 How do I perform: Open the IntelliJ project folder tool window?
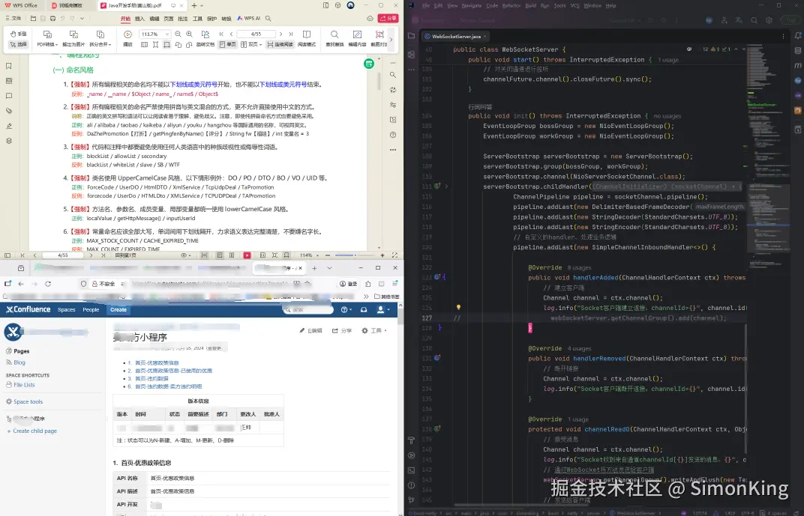pos(411,36)
